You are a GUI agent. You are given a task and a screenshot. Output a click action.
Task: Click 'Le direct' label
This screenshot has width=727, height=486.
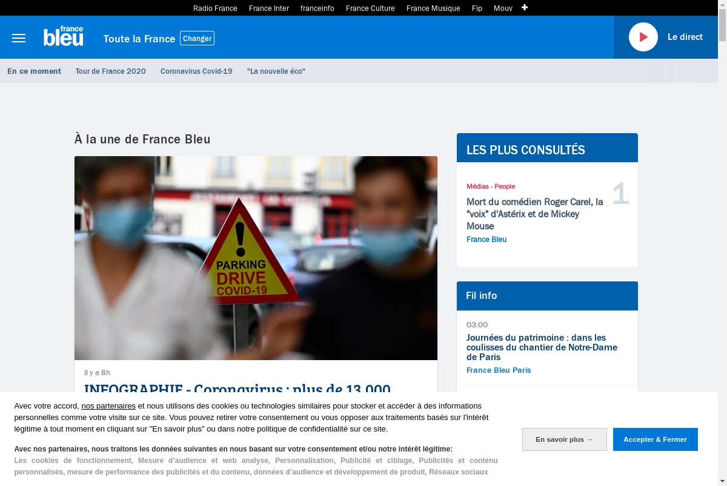(685, 37)
